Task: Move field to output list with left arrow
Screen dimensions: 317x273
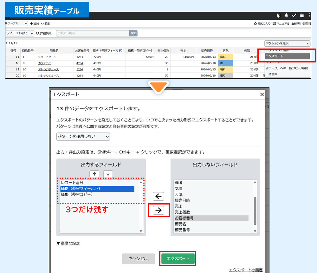Action: coord(158,196)
